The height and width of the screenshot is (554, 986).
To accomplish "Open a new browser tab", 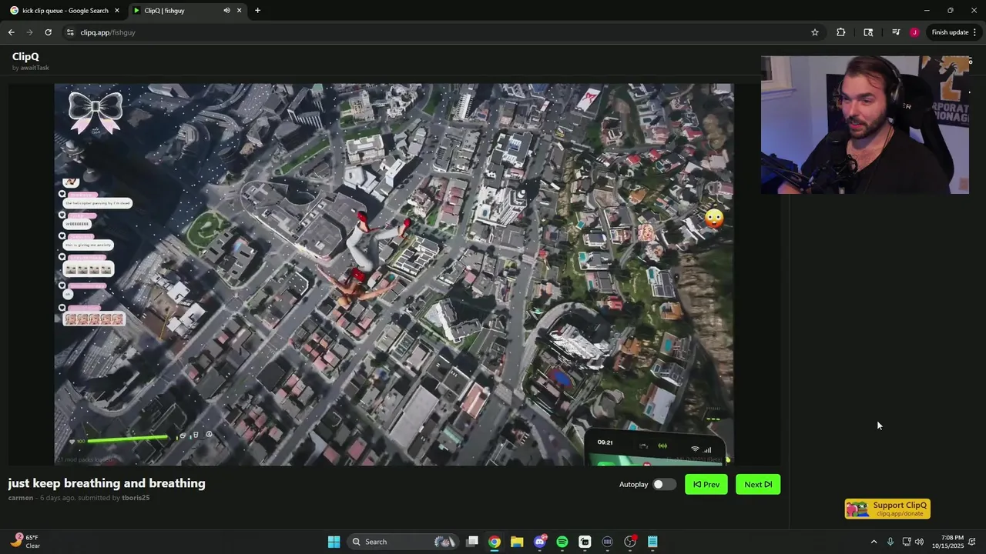I will (x=257, y=11).
